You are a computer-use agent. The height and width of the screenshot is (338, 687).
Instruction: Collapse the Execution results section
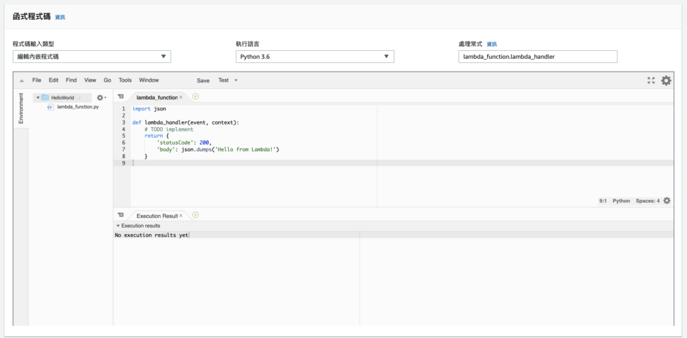118,226
